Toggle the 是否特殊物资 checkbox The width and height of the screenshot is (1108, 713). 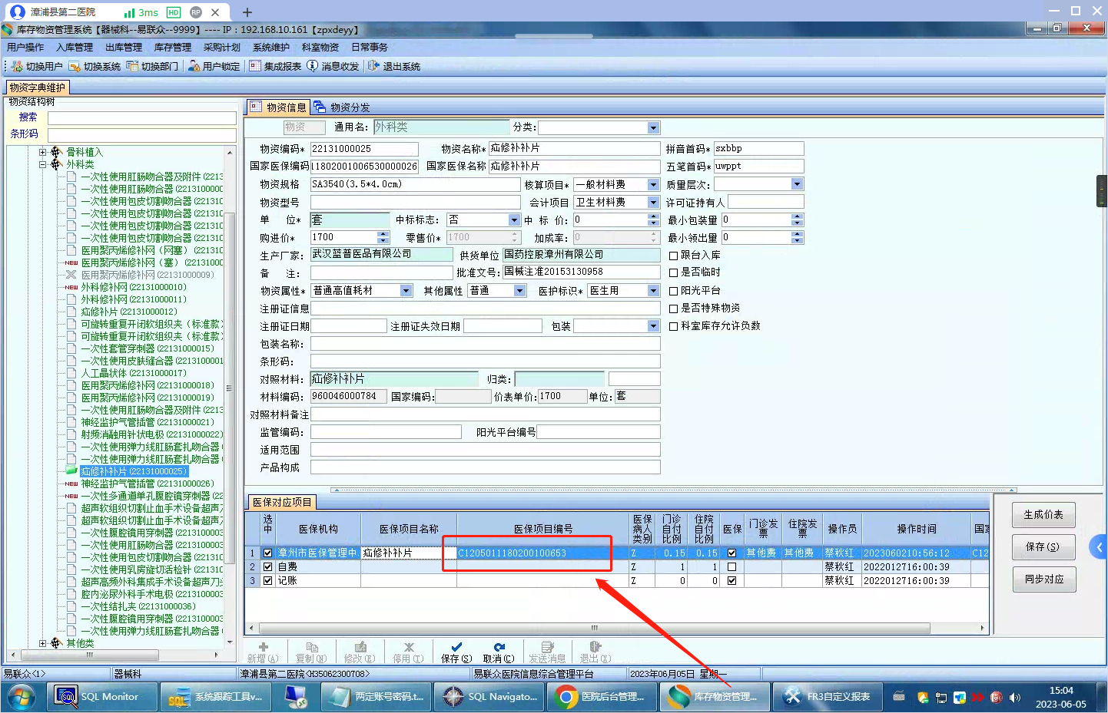point(673,309)
